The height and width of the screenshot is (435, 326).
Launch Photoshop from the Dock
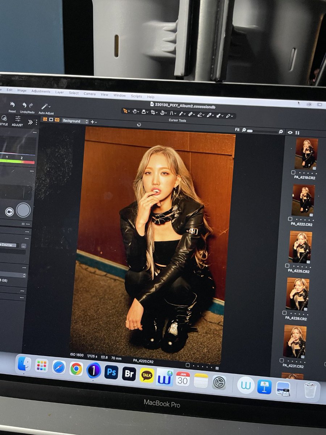tap(111, 372)
